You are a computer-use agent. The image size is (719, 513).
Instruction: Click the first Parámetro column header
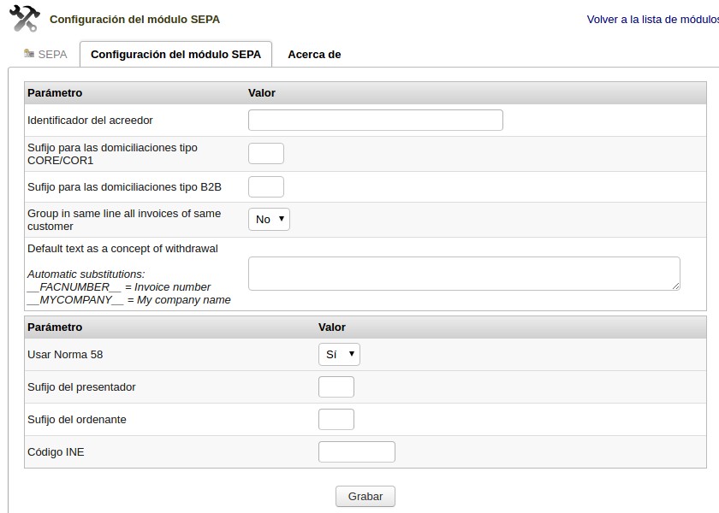[x=55, y=93]
